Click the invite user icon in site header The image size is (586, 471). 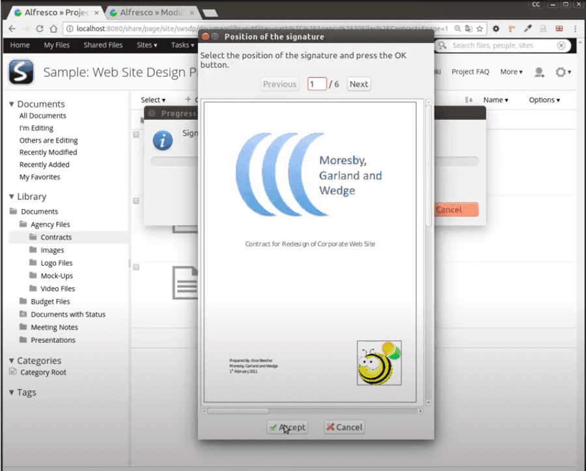click(539, 72)
